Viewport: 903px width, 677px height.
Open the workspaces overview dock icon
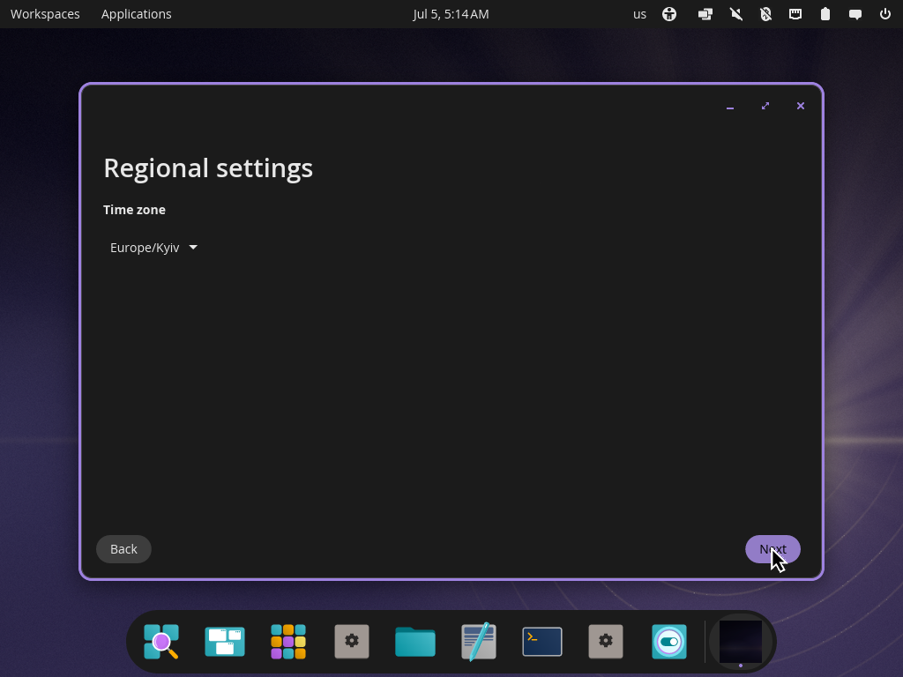225,642
